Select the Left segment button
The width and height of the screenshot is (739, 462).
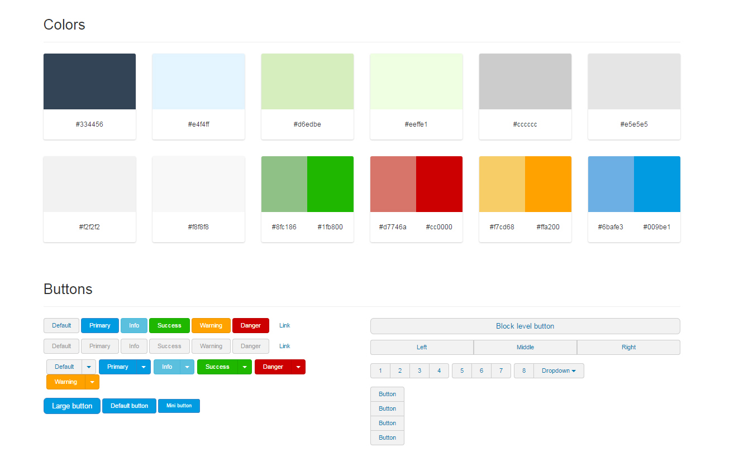(x=422, y=348)
